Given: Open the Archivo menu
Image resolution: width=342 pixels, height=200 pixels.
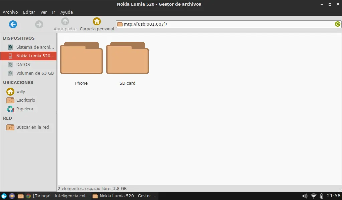Looking at the screenshot, I should pos(10,12).
